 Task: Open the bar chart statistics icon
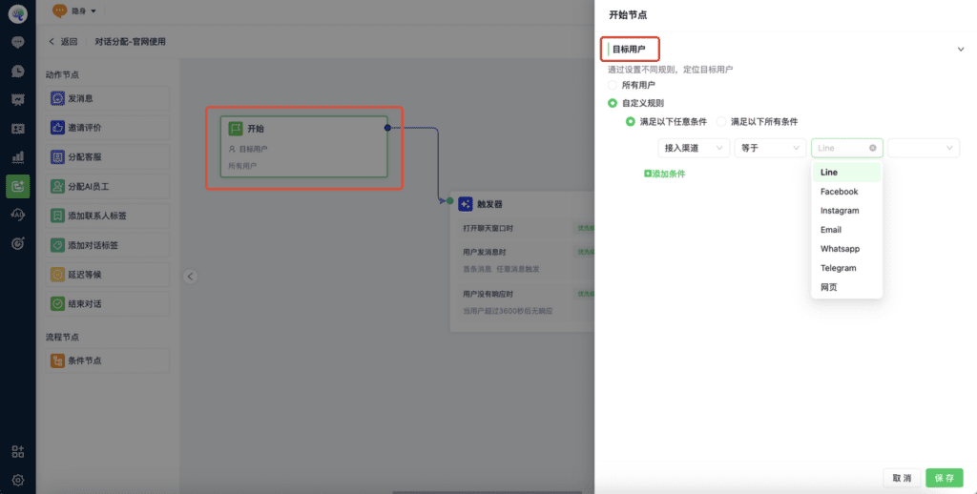[17, 157]
